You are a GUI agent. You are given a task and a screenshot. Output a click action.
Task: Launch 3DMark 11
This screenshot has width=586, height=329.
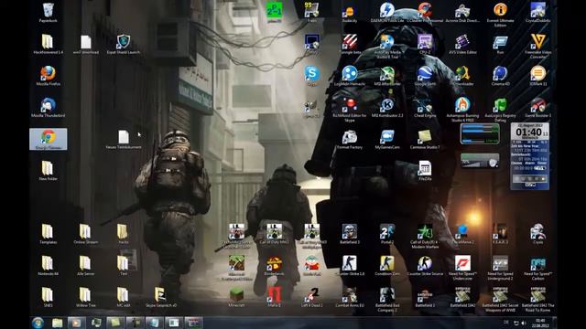(538, 76)
